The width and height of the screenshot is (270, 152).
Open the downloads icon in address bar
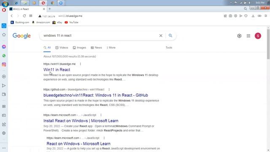tap(253, 16)
